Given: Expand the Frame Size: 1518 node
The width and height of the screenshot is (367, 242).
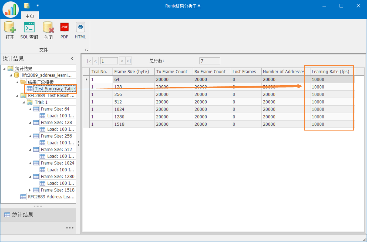Looking at the screenshot, I should (30, 190).
